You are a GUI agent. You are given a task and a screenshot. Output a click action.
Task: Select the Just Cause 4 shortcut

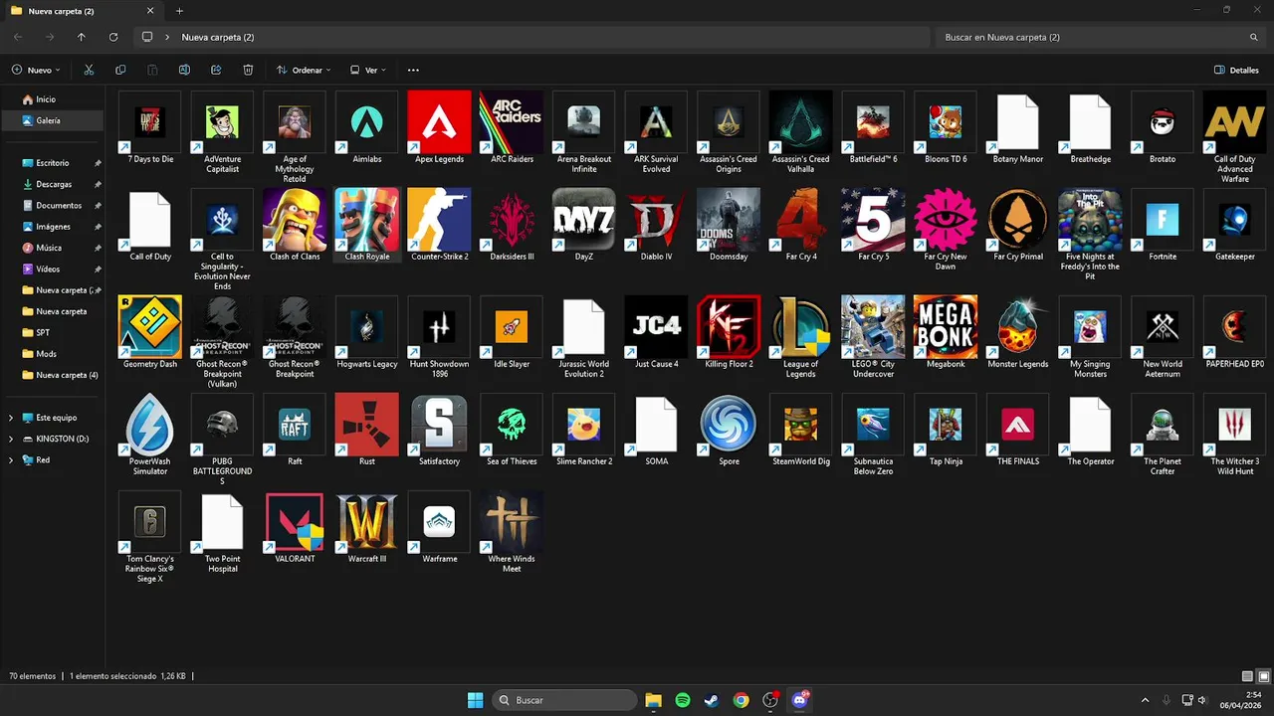(656, 333)
